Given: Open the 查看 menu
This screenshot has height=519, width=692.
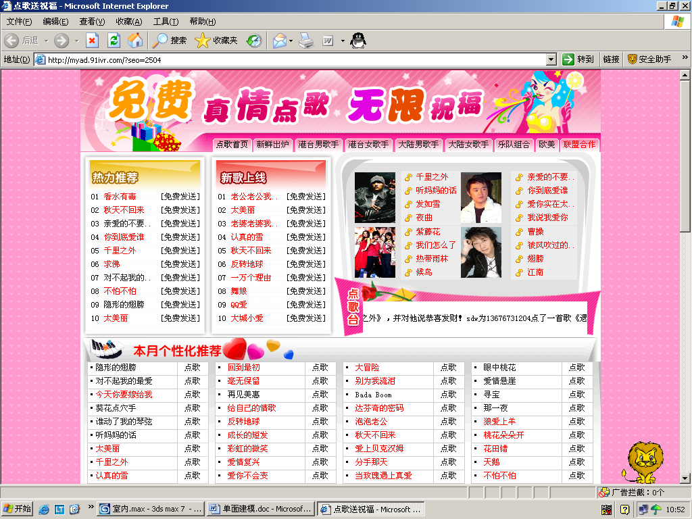Looking at the screenshot, I should [92, 21].
